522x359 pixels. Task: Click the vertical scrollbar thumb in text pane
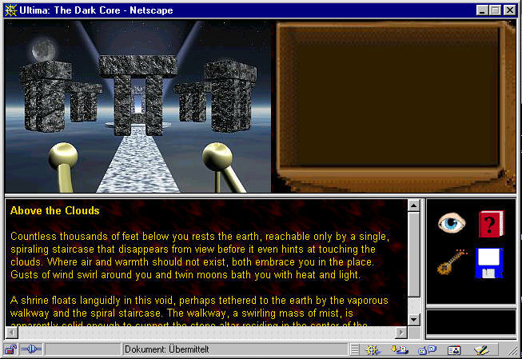[413, 254]
